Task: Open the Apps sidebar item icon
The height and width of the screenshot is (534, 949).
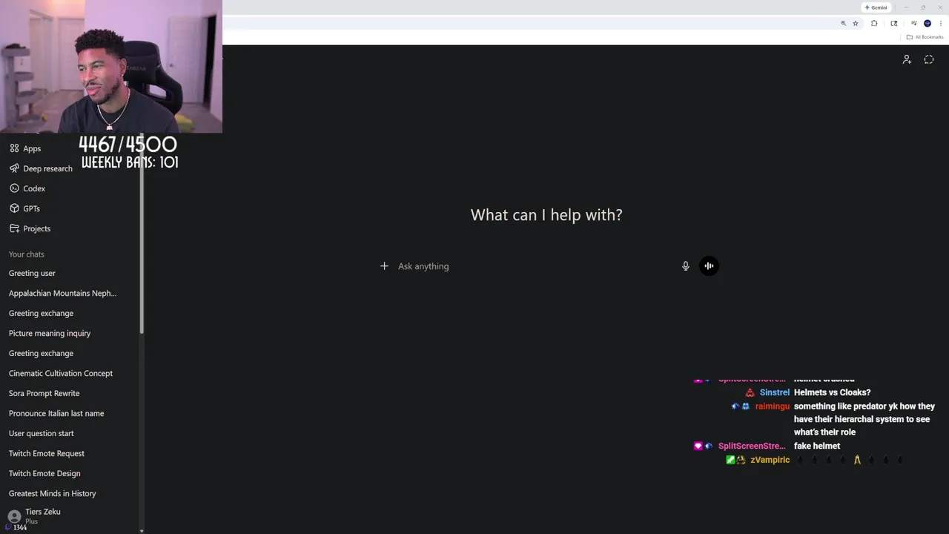Action: pyautogui.click(x=14, y=148)
